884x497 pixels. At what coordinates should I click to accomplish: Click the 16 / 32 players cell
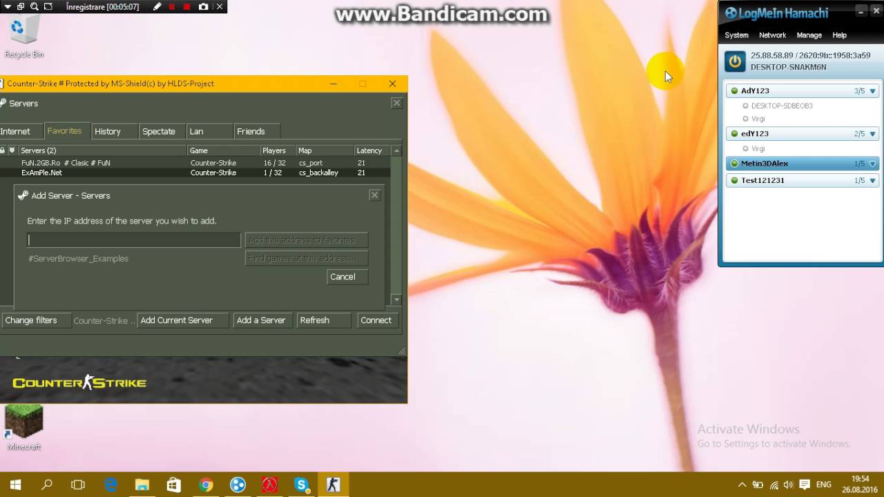pyautogui.click(x=274, y=163)
